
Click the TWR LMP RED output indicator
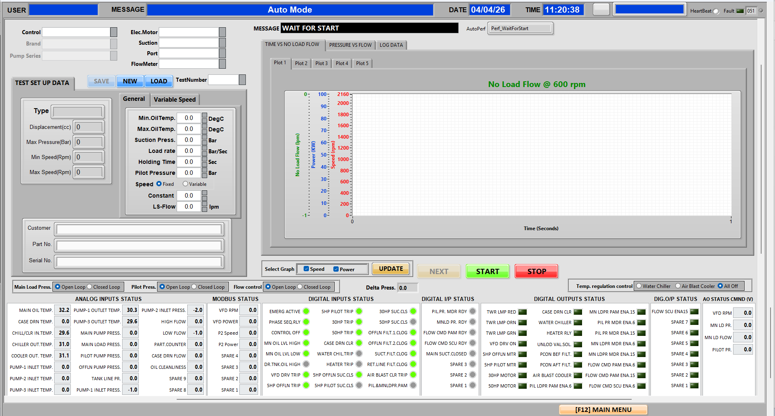523,312
